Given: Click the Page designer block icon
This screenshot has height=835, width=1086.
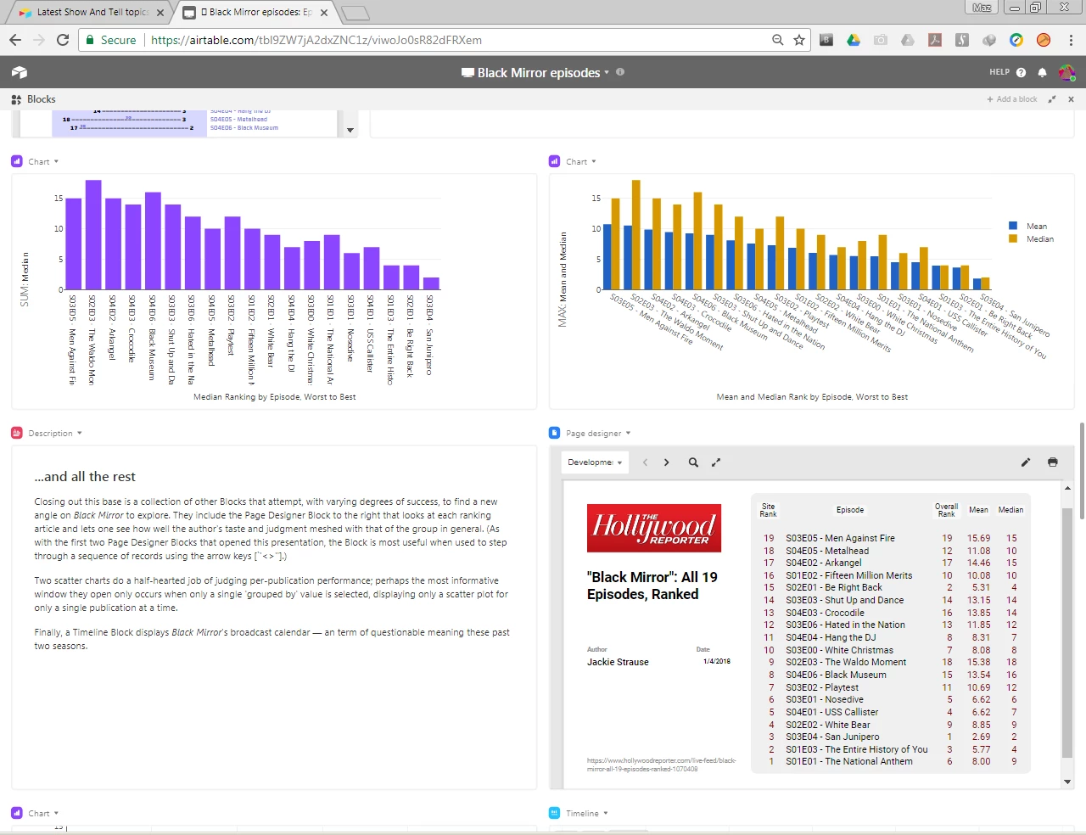Looking at the screenshot, I should [555, 433].
